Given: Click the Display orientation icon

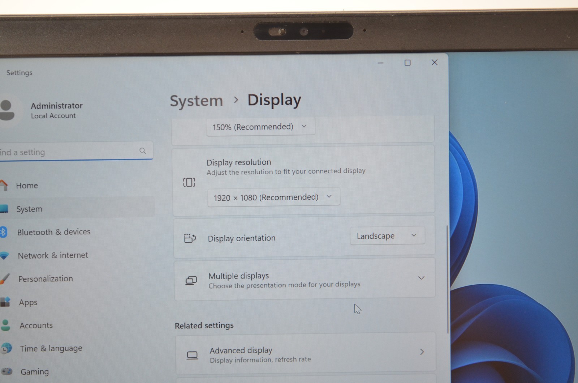Looking at the screenshot, I should [x=190, y=238].
